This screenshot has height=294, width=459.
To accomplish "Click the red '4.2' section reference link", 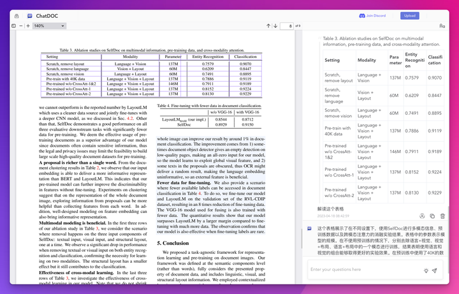I will (x=129, y=119).
